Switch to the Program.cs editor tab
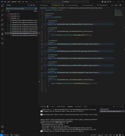Screen dimensions: 125x136 (45, 5)
